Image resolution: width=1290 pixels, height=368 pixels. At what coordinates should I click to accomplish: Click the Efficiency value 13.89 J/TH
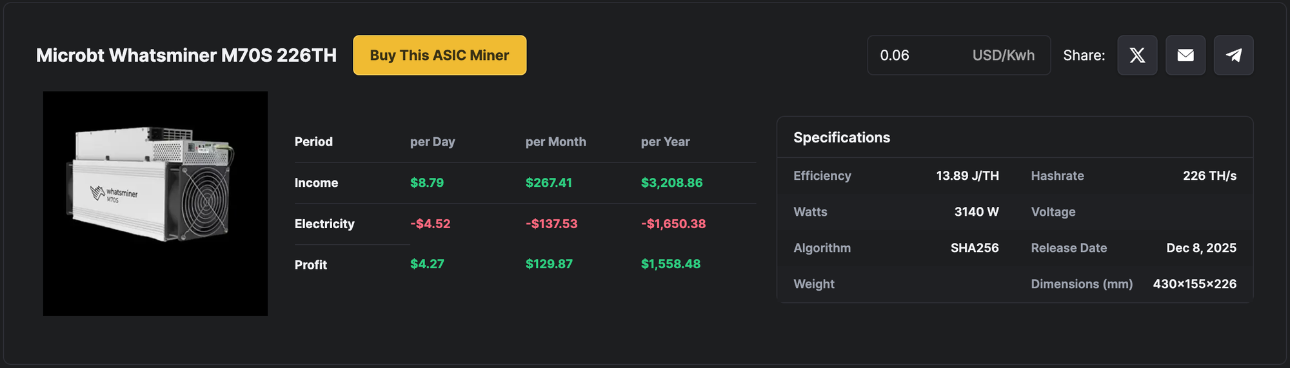point(967,176)
